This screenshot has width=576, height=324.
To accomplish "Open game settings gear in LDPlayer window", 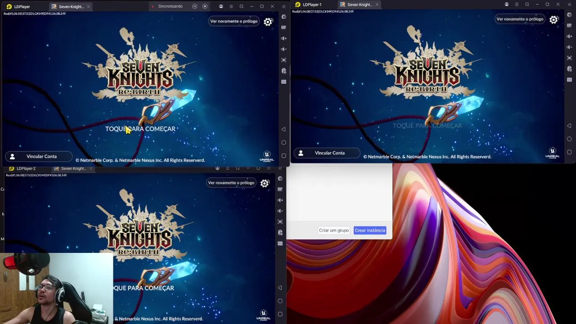I will coord(268,22).
